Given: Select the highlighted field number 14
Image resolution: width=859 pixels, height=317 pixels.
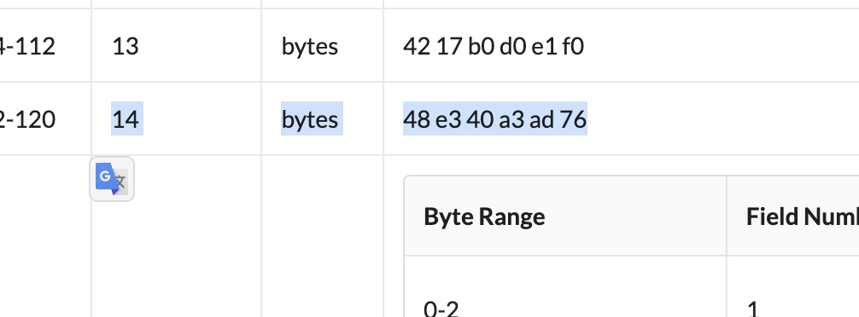Looking at the screenshot, I should [x=126, y=119].
